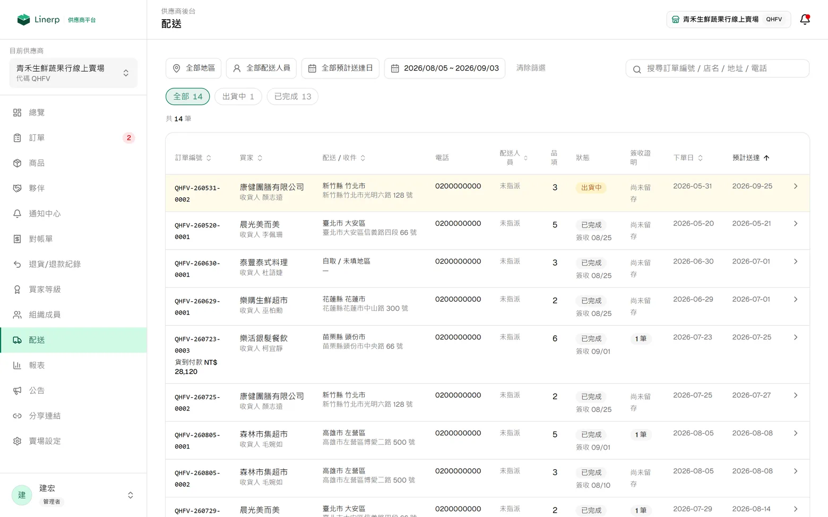Click the orders badge showing 2
Image resolution: width=828 pixels, height=517 pixels.
128,138
